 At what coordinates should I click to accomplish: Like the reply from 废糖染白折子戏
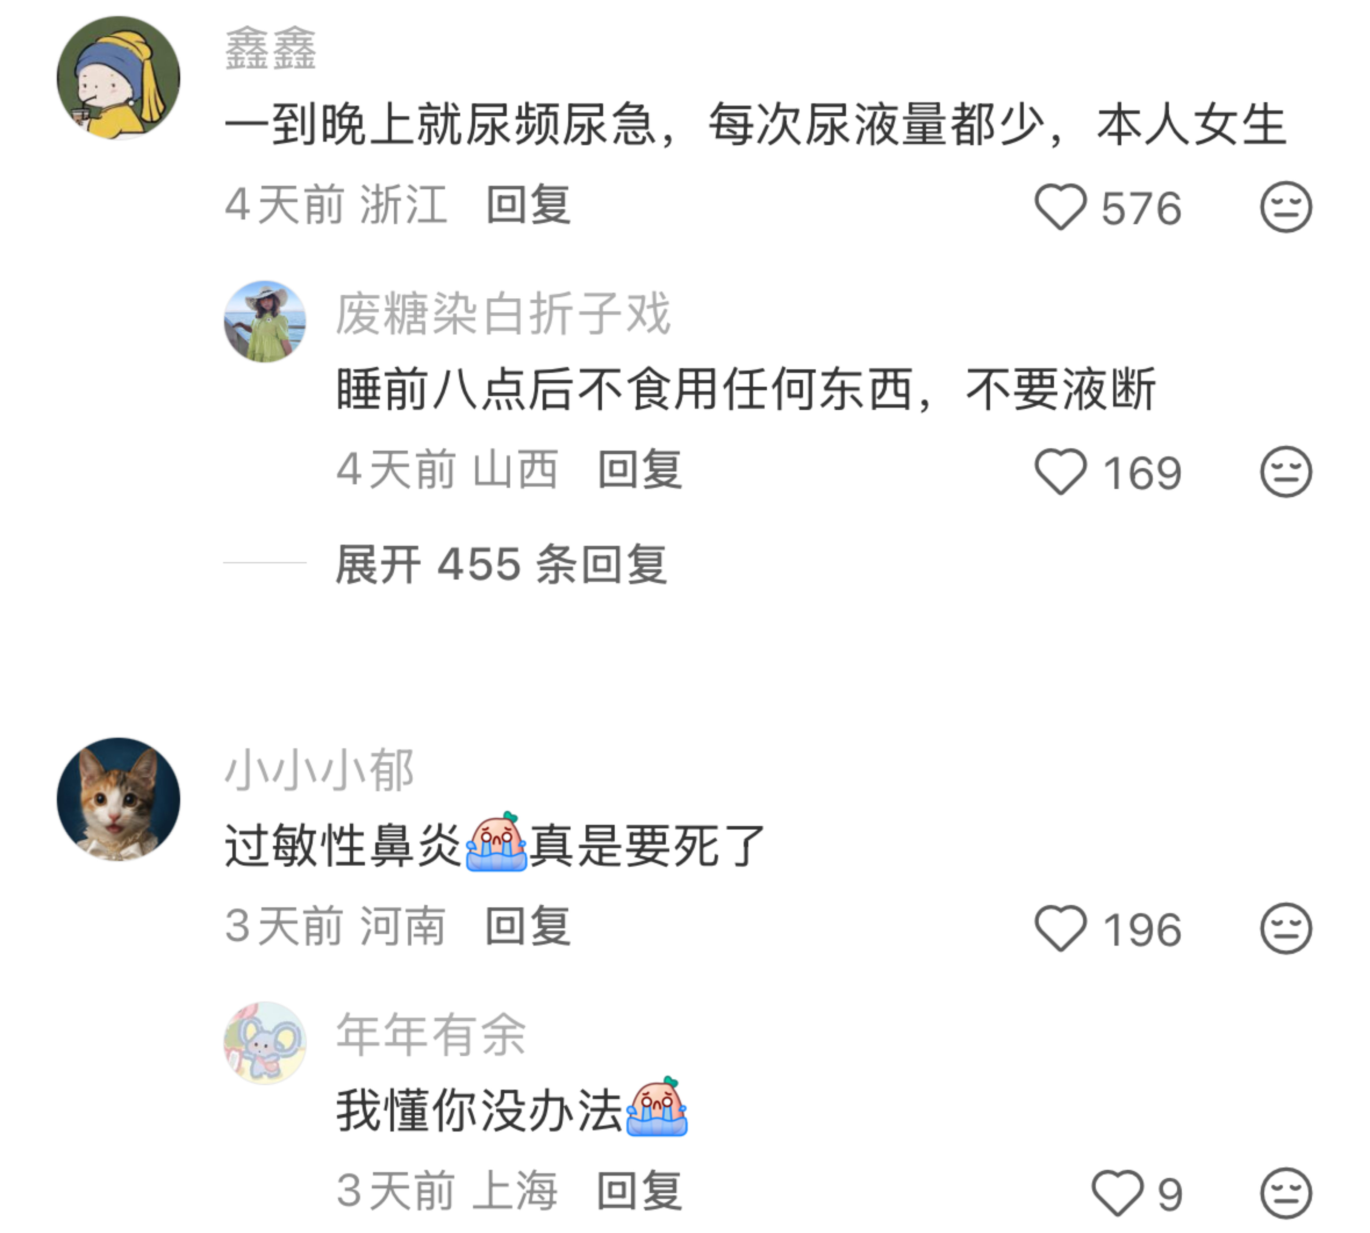[1060, 472]
